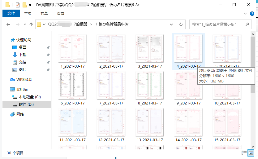Open 文档 in the navigation pane
Image resolution: width=258 pixels, height=159 pixels.
click(x=22, y=62)
